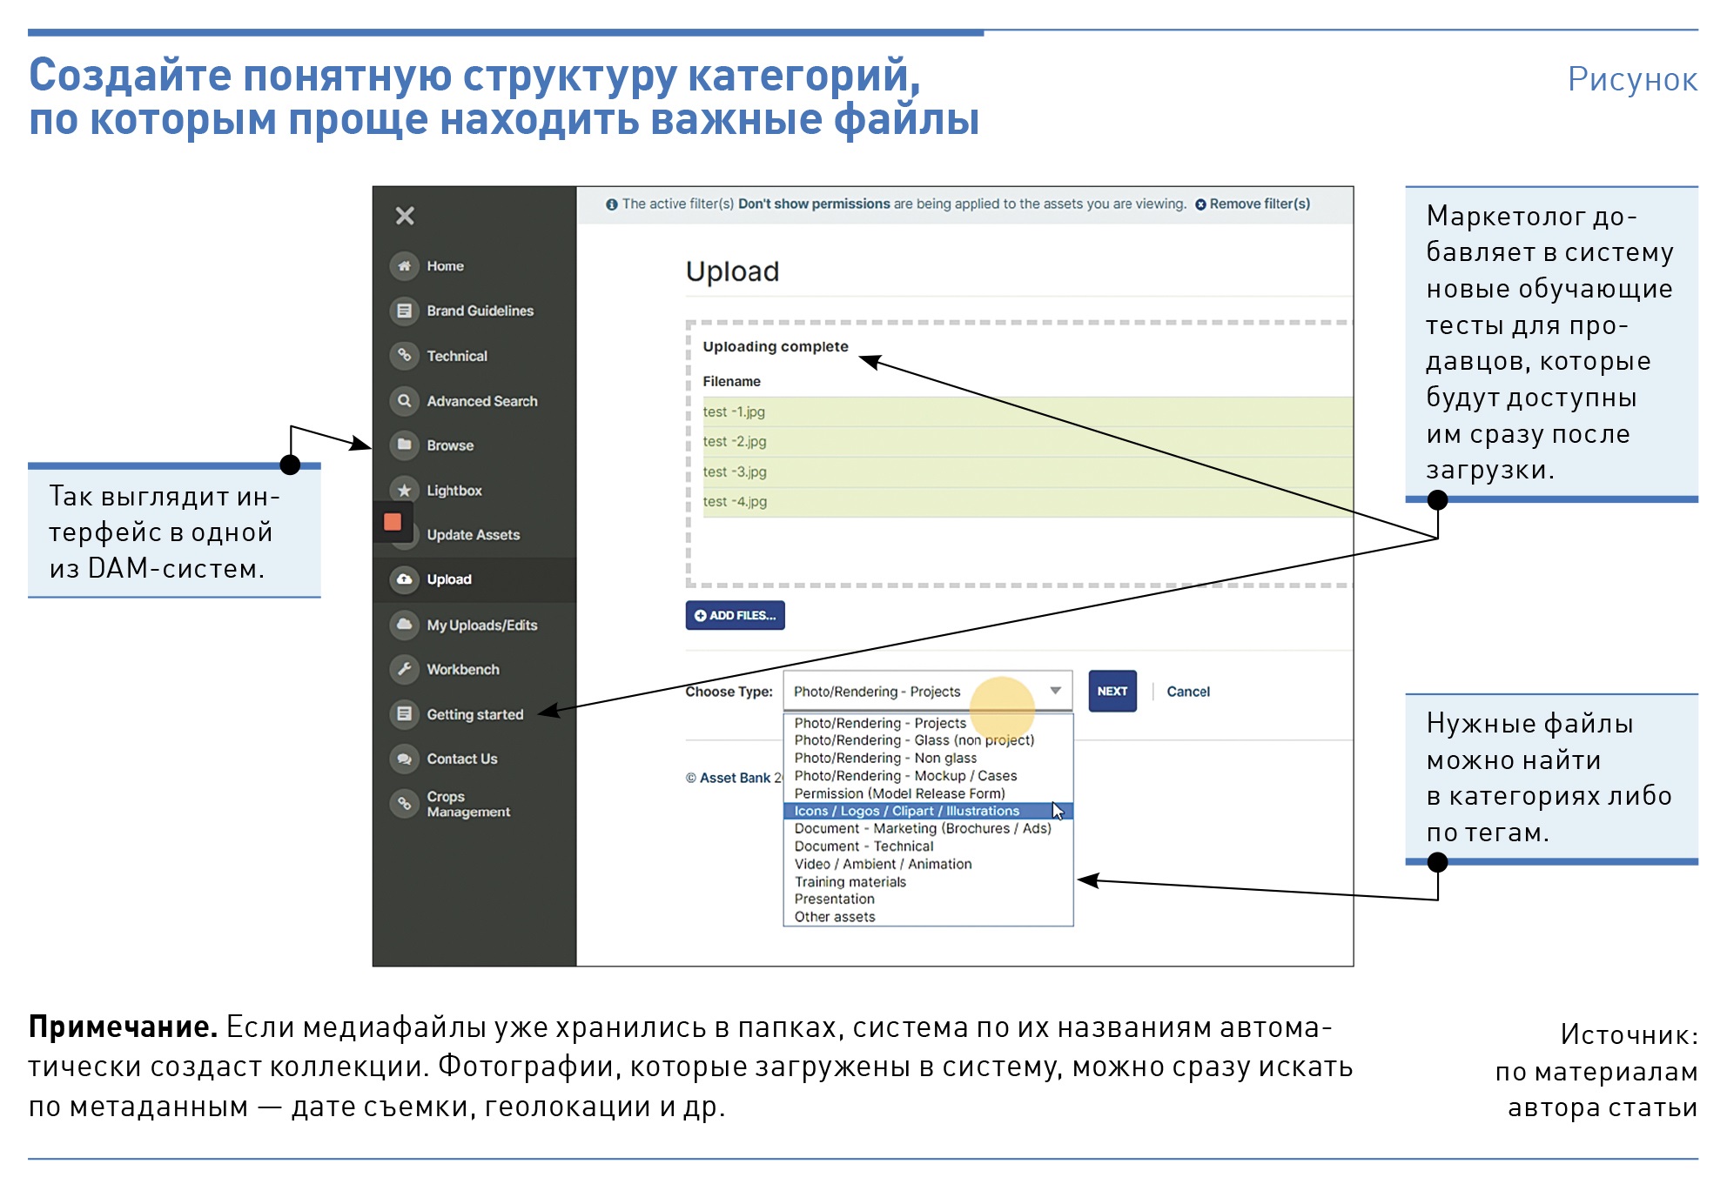Open My Uploads/Edits
The image size is (1727, 1184).
(x=481, y=625)
